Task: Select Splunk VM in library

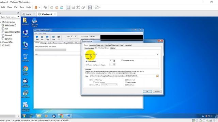Action: click(x=8, y=39)
